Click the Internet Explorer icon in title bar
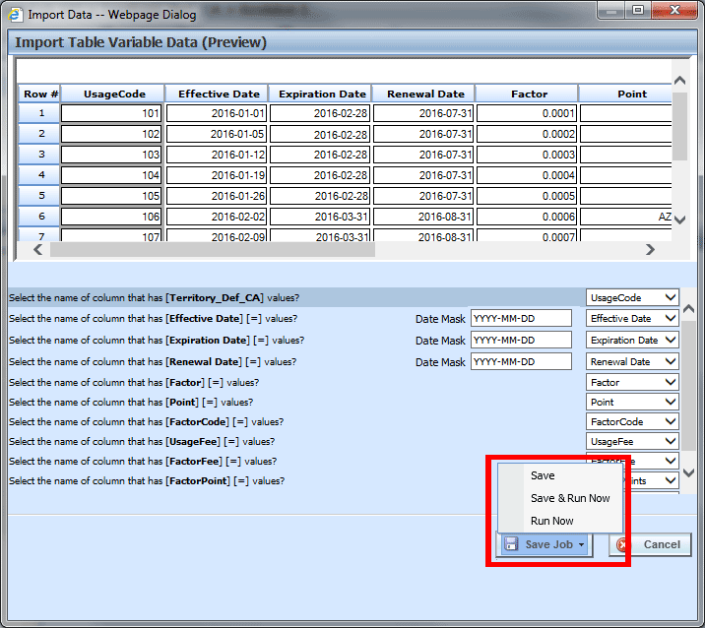The width and height of the screenshot is (705, 628). point(16,14)
